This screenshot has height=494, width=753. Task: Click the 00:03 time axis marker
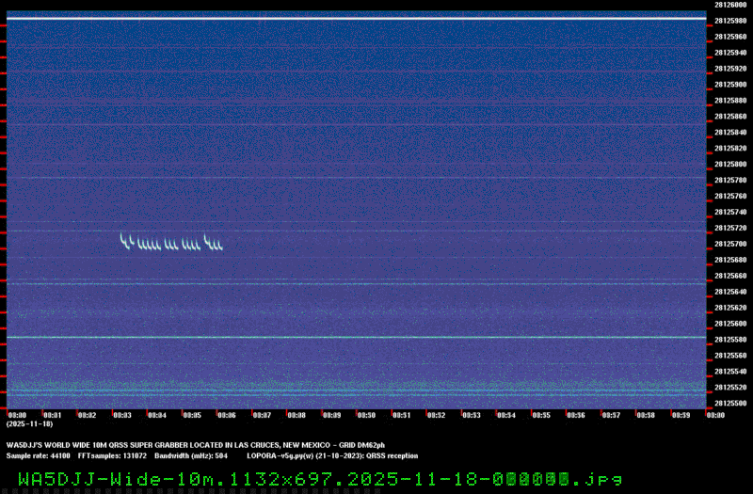pyautogui.click(x=122, y=415)
